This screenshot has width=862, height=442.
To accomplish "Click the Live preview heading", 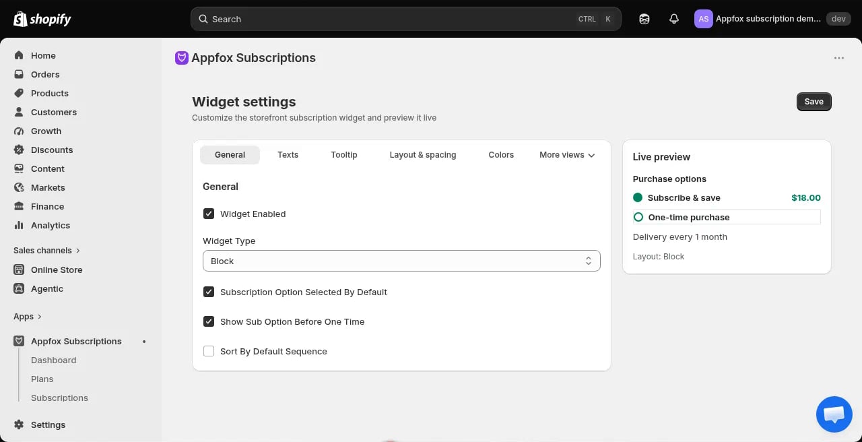I will click(661, 157).
